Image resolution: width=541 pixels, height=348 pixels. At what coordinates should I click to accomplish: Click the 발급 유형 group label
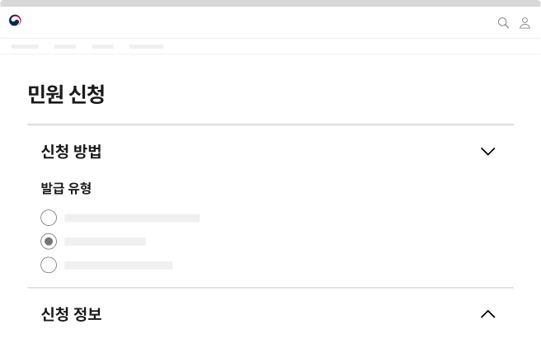pyautogui.click(x=66, y=188)
